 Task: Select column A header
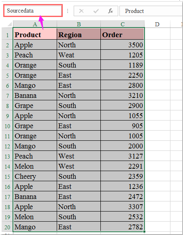(35, 24)
